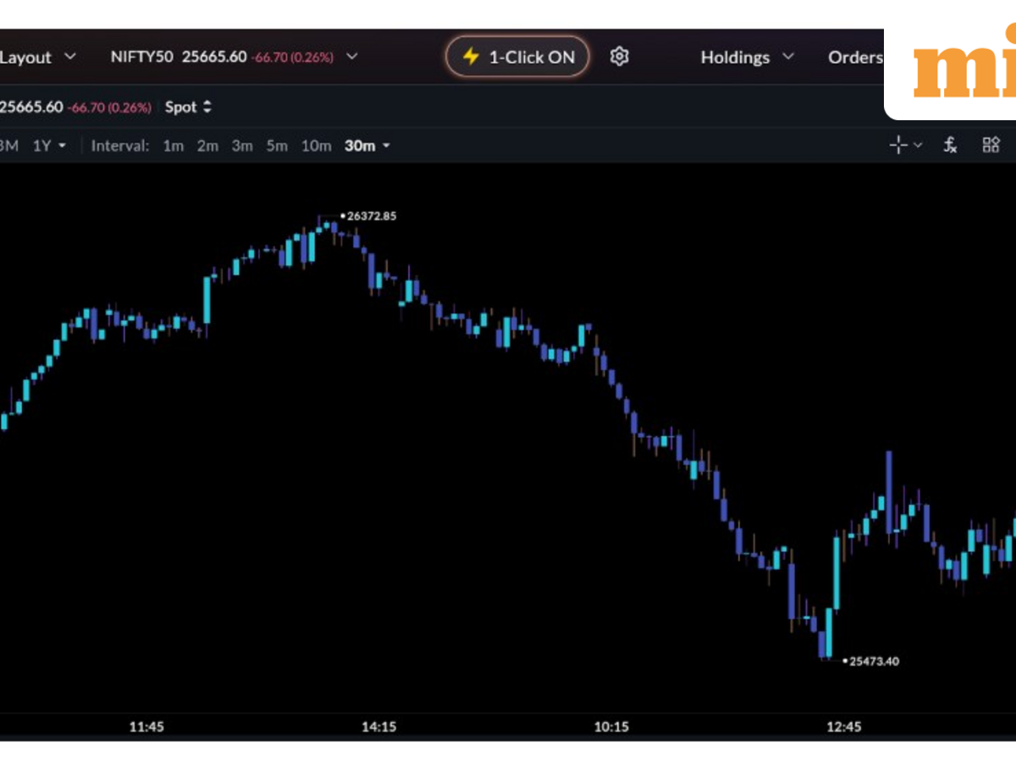The height and width of the screenshot is (762, 1016).
Task: Toggle the 1-Click ON switch
Action: (x=517, y=57)
